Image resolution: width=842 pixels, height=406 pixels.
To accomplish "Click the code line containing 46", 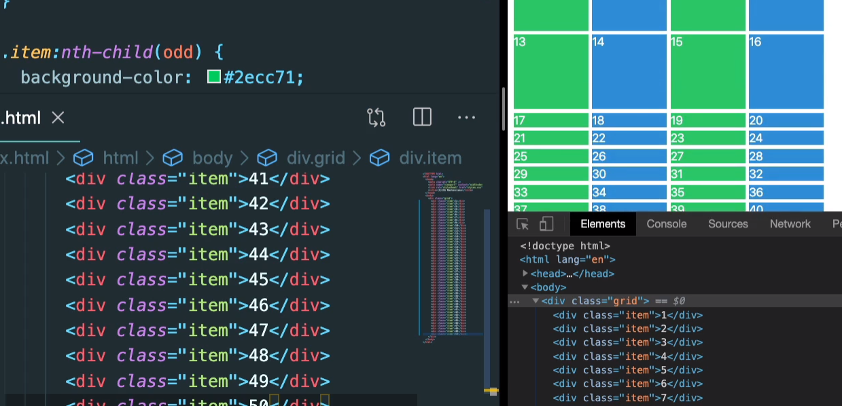I will (x=197, y=305).
